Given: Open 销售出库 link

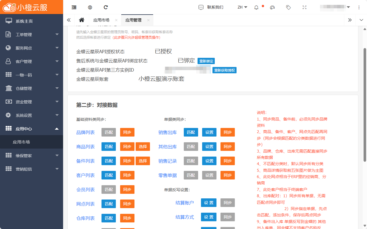Looking at the screenshot, I should click(x=168, y=132).
